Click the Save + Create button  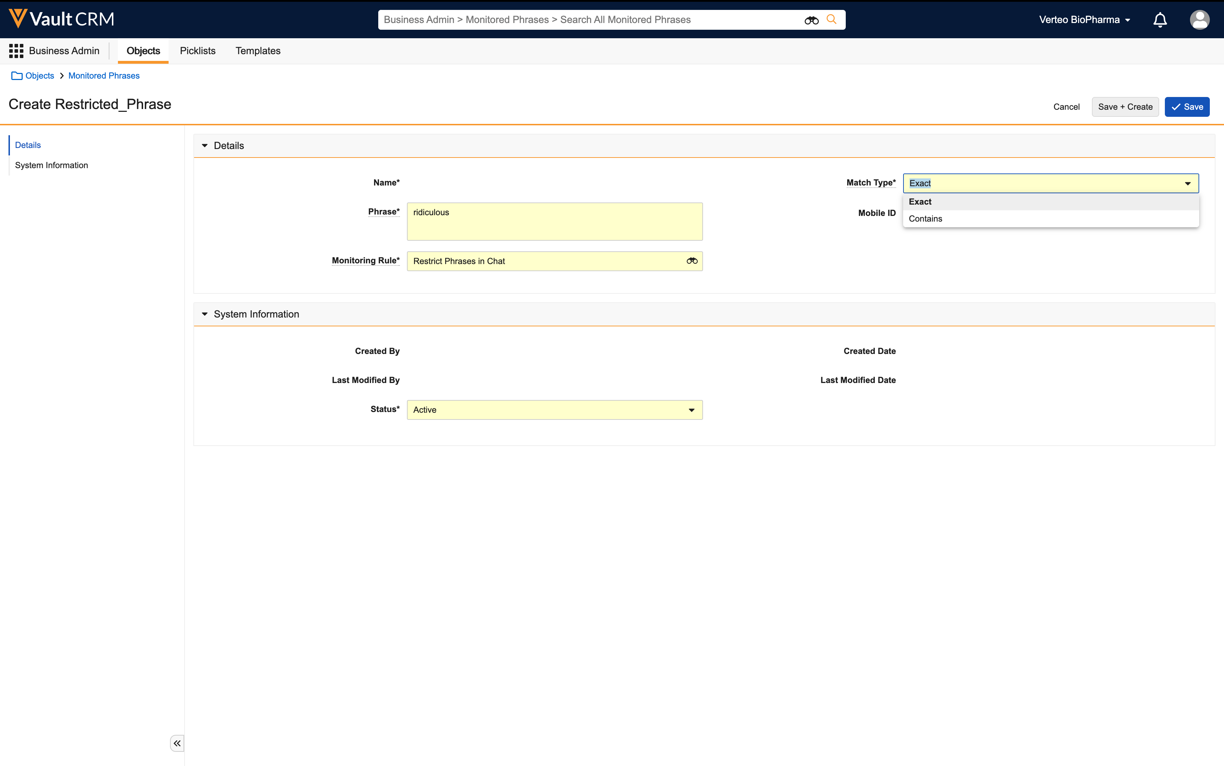(x=1125, y=107)
